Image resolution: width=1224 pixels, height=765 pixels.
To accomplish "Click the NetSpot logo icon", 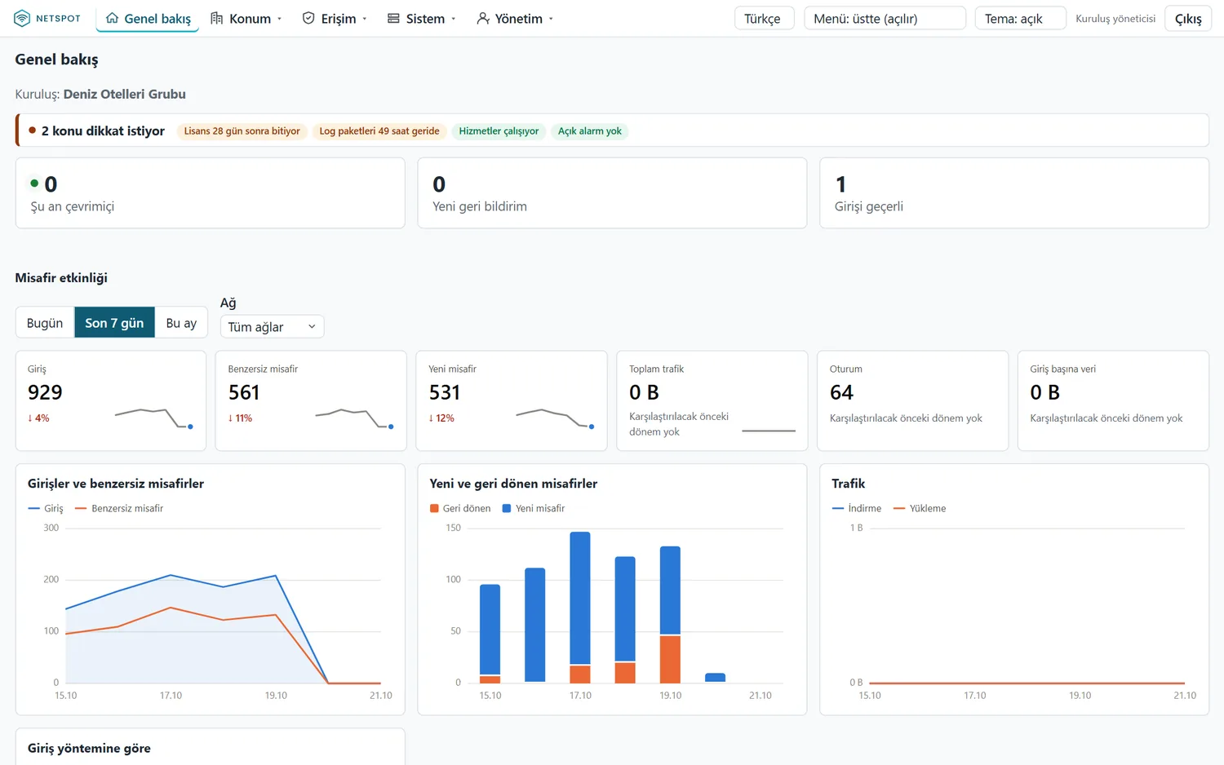I will pos(22,18).
